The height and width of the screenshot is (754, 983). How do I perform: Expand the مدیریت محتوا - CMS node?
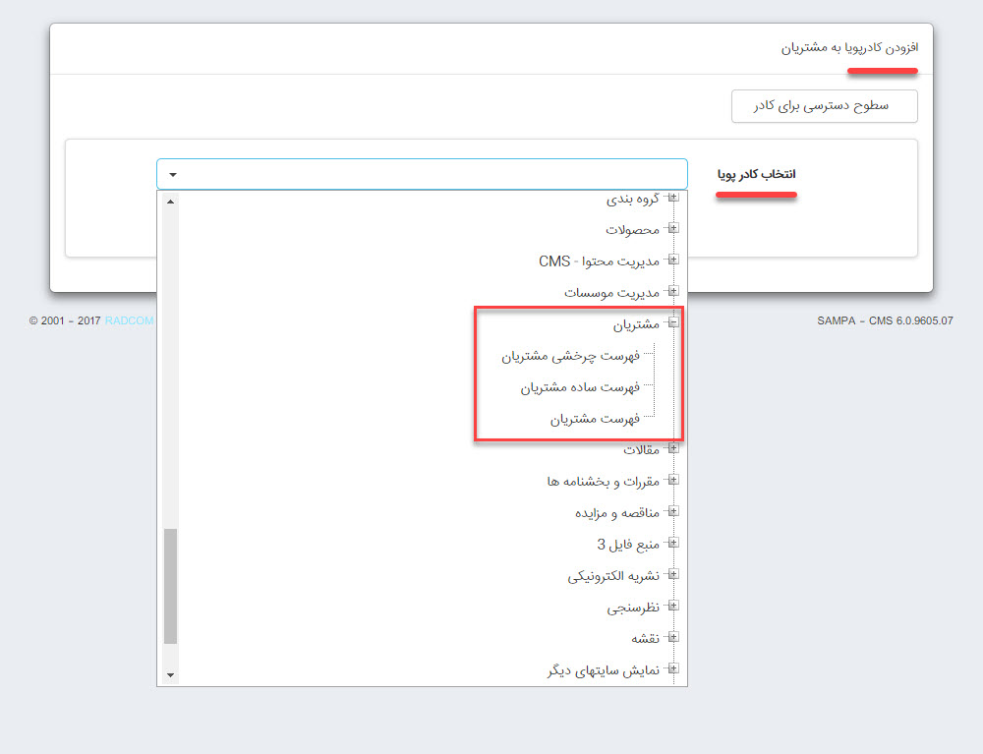click(x=673, y=259)
